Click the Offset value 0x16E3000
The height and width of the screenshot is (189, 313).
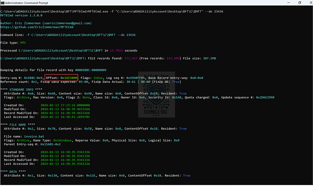coord(69,78)
